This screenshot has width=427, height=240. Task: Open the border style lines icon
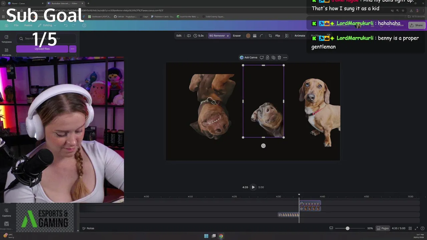[255, 36]
